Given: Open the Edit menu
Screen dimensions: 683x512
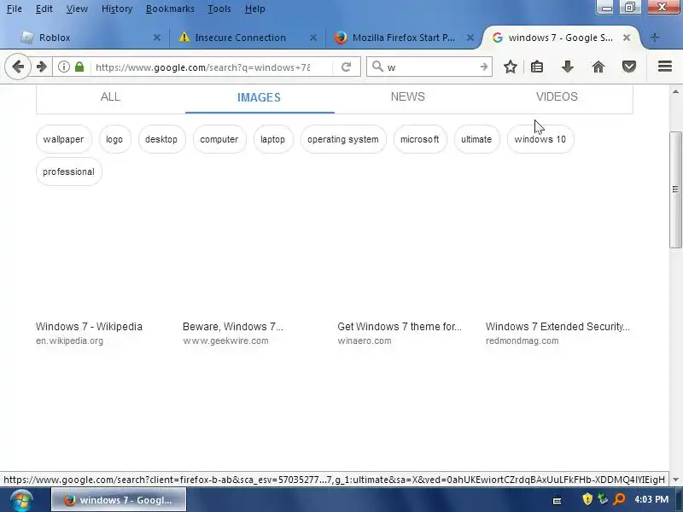Looking at the screenshot, I should point(44,9).
